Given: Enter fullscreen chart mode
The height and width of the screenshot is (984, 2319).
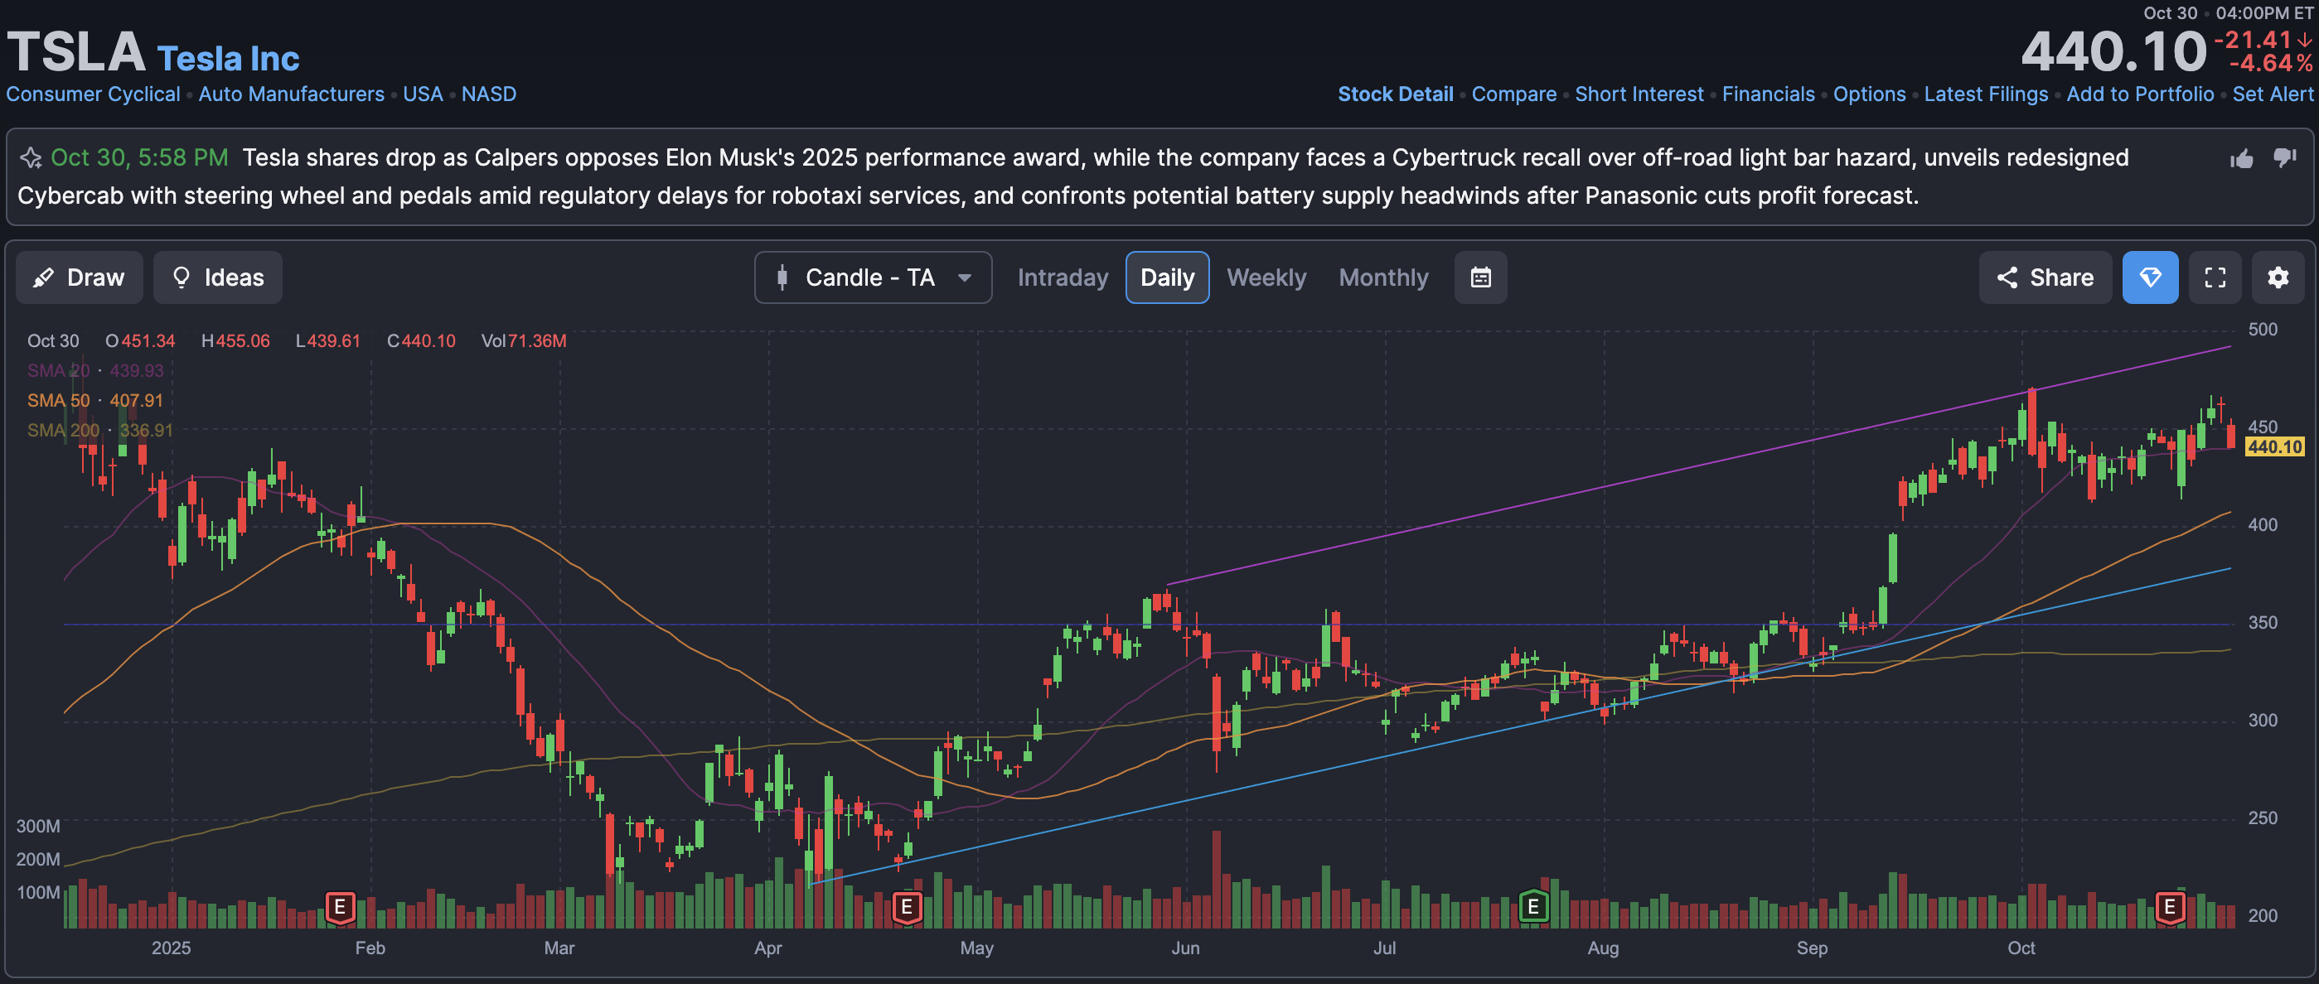Looking at the screenshot, I should tap(2215, 277).
